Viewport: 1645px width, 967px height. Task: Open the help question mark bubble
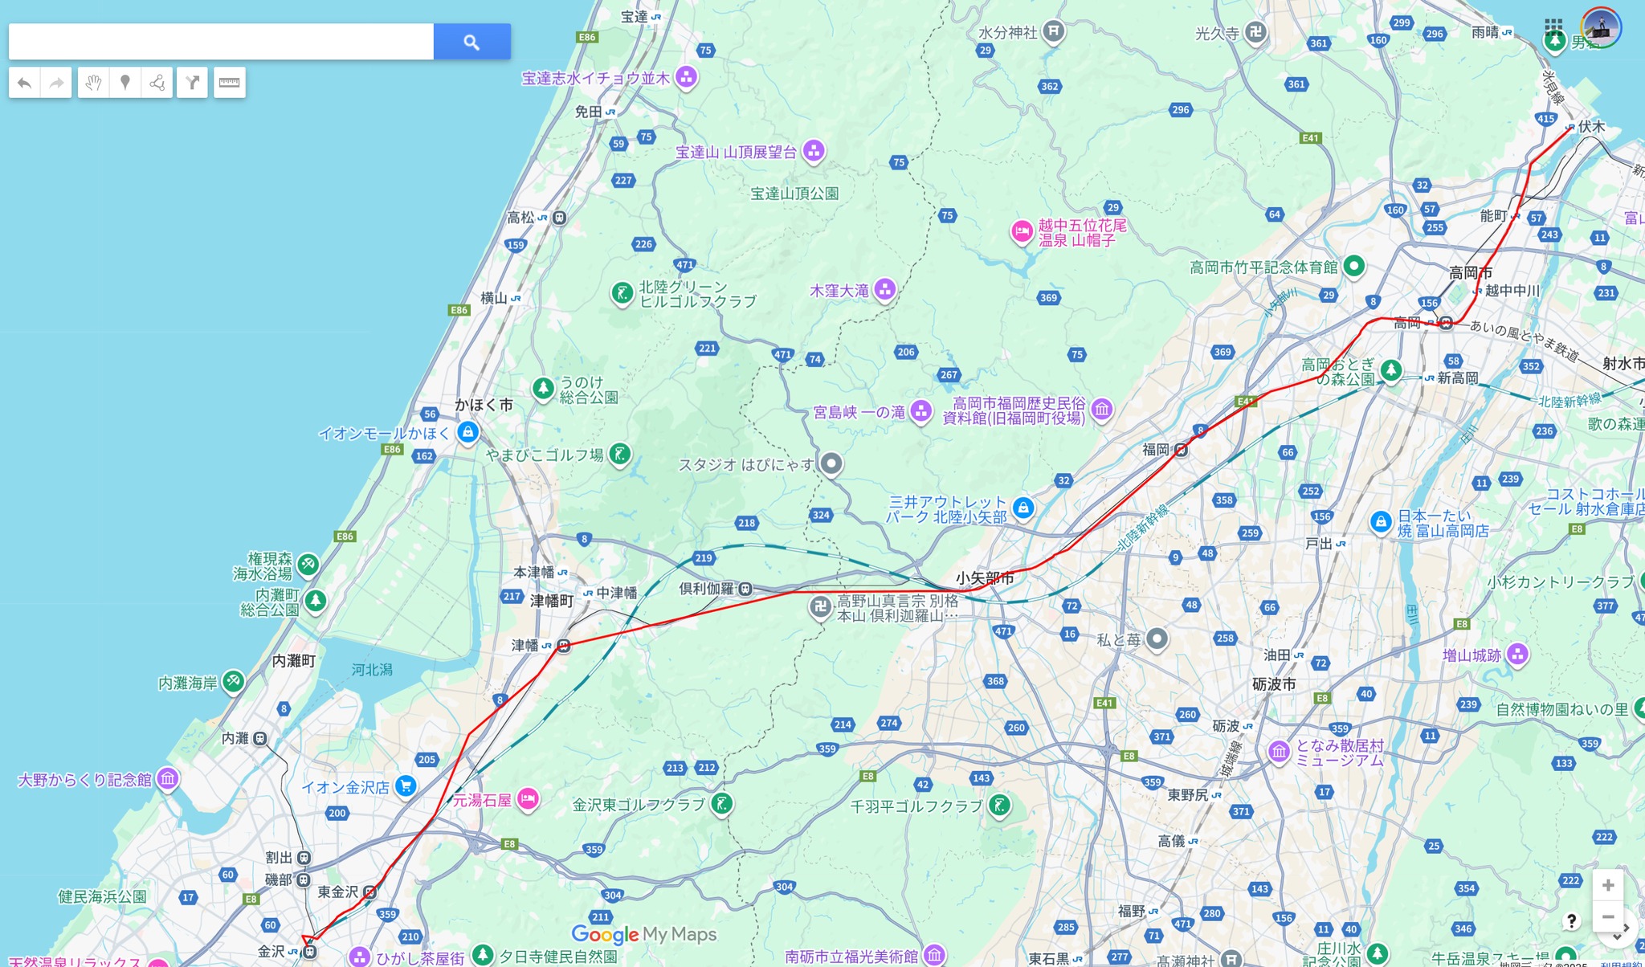coord(1571,920)
